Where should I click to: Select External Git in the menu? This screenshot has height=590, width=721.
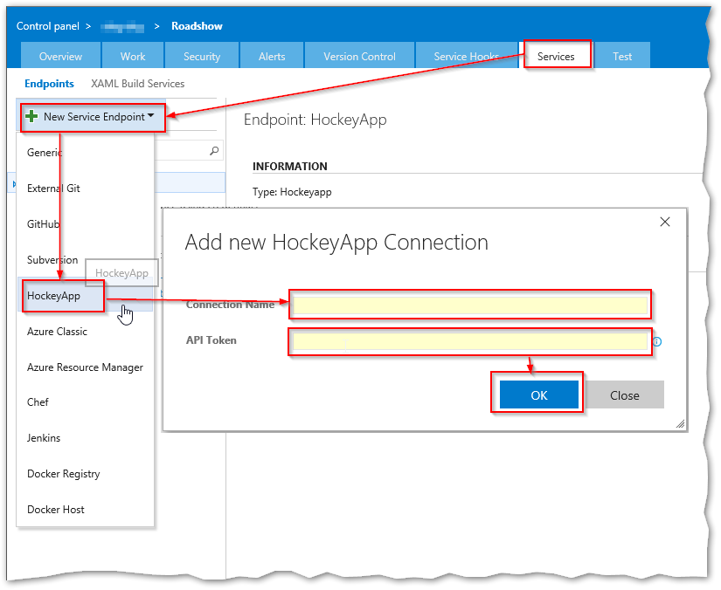[54, 188]
